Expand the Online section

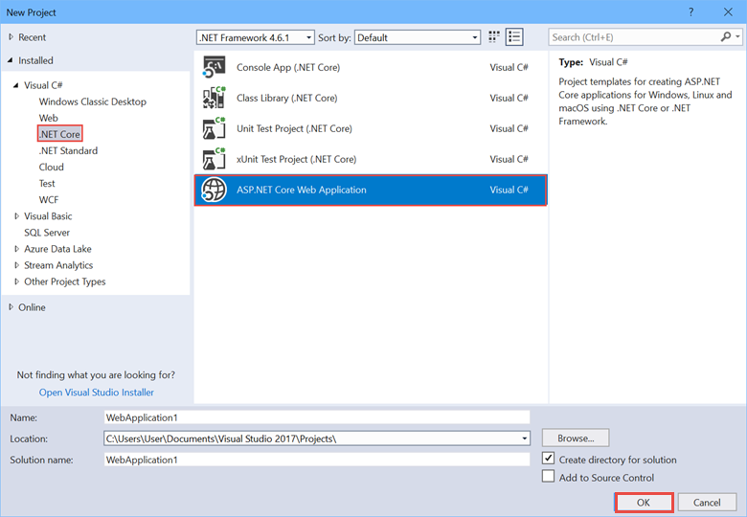pyautogui.click(x=11, y=307)
